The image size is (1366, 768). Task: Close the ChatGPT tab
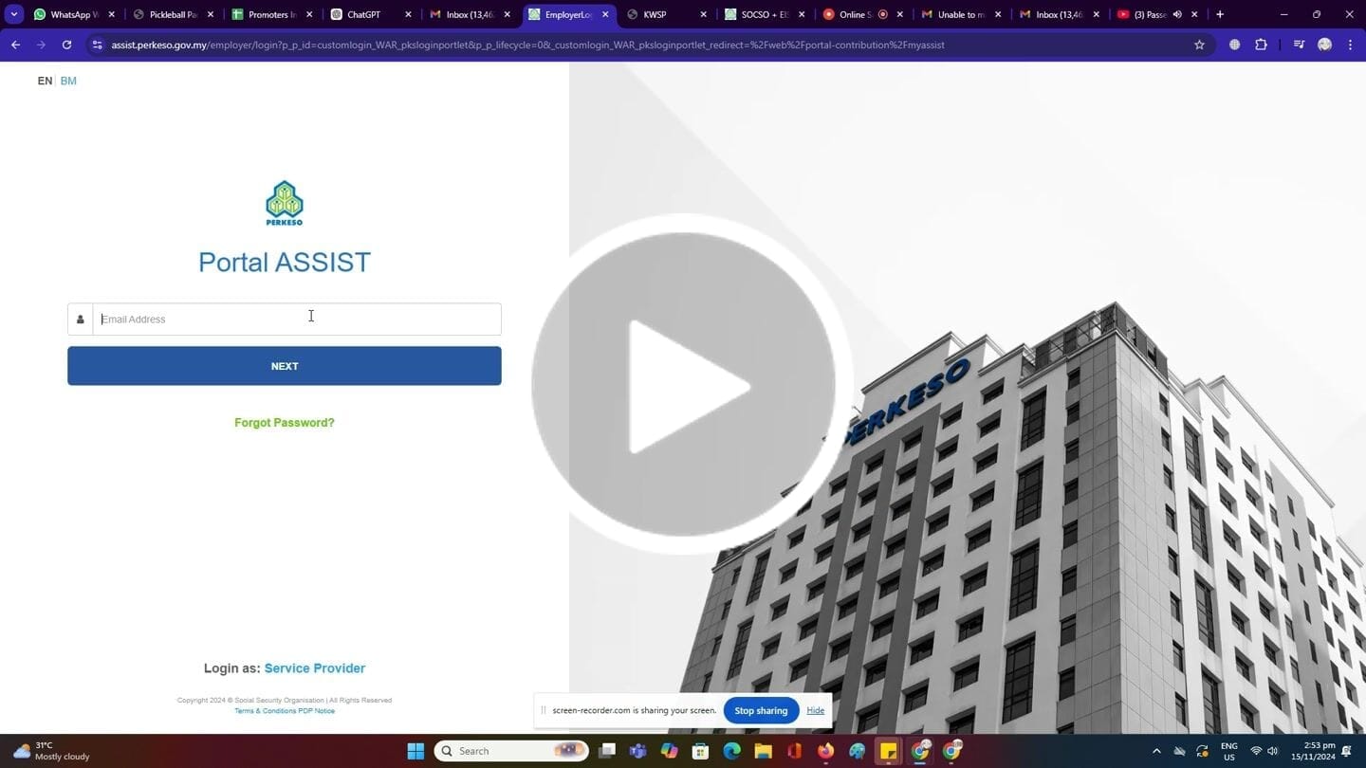point(409,14)
